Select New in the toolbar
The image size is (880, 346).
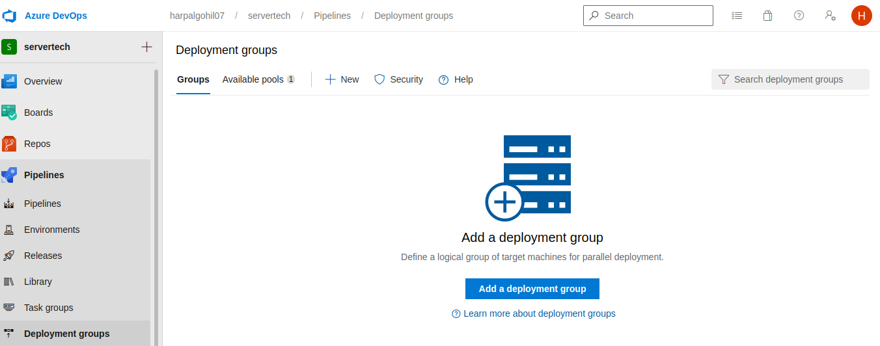click(342, 79)
